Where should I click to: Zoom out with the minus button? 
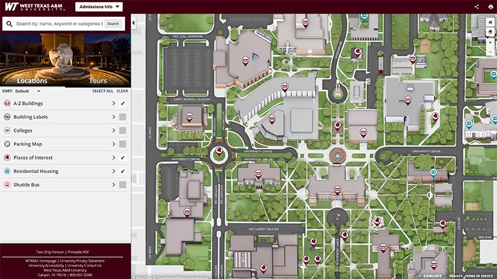click(x=490, y=51)
